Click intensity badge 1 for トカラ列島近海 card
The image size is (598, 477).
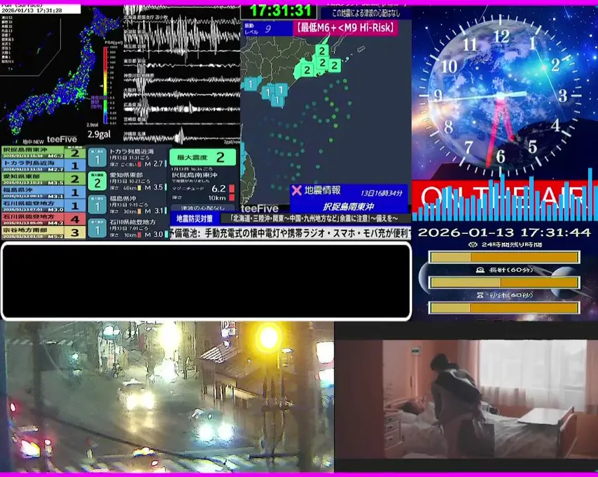(97, 158)
